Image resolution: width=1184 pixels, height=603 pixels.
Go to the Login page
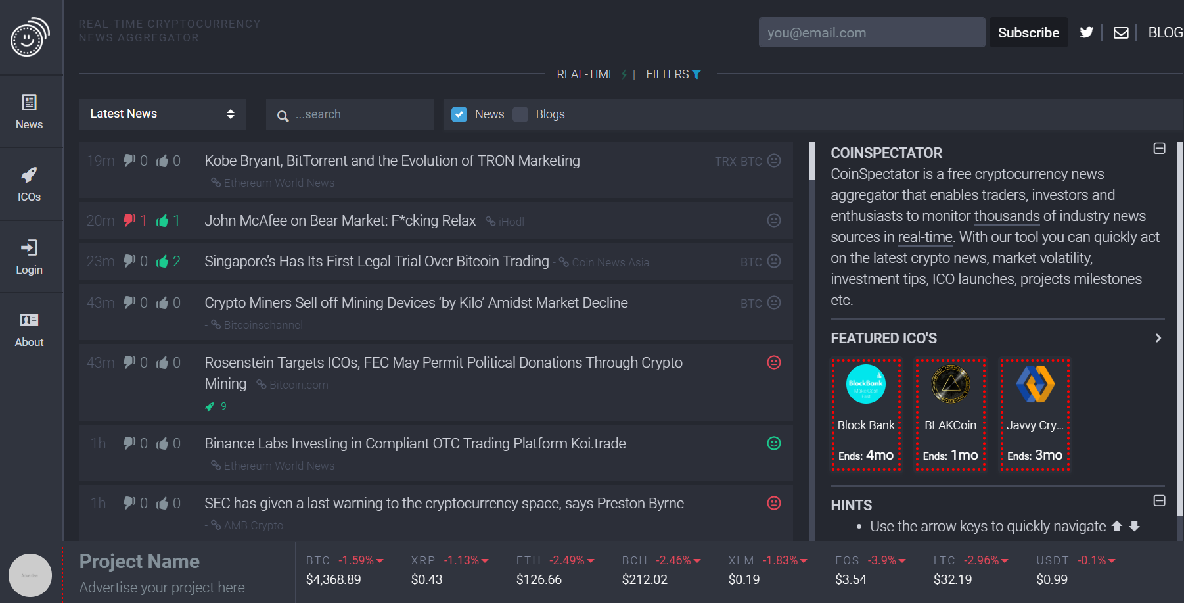tap(30, 256)
